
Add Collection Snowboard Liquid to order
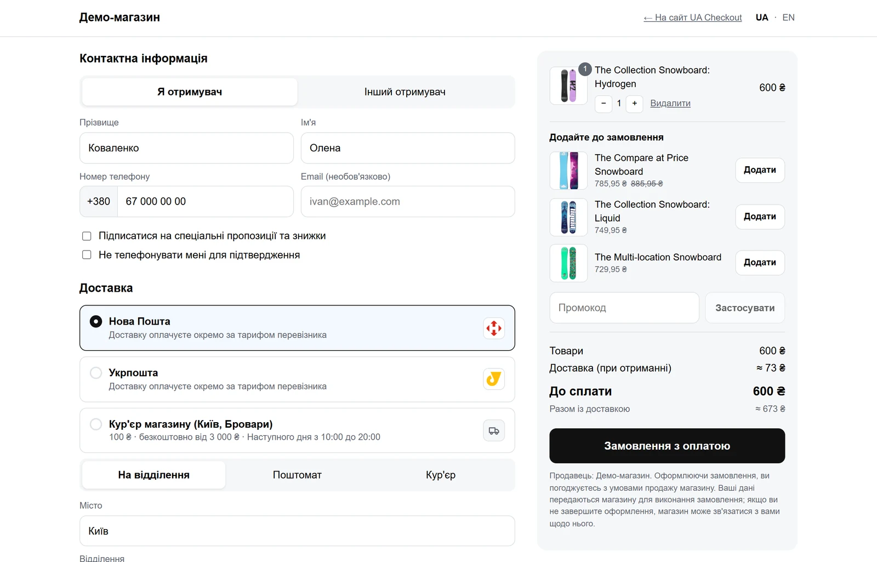[760, 217]
